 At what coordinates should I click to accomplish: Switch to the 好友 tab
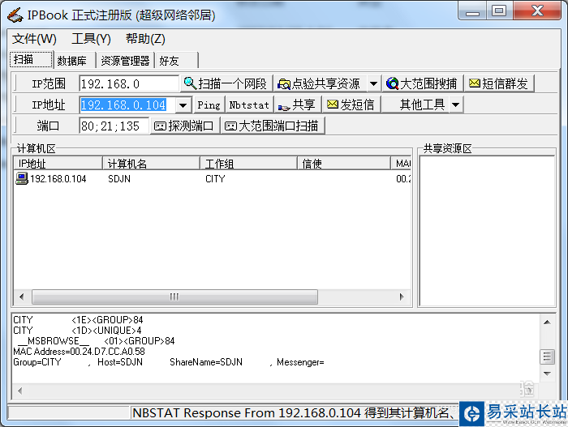click(176, 61)
